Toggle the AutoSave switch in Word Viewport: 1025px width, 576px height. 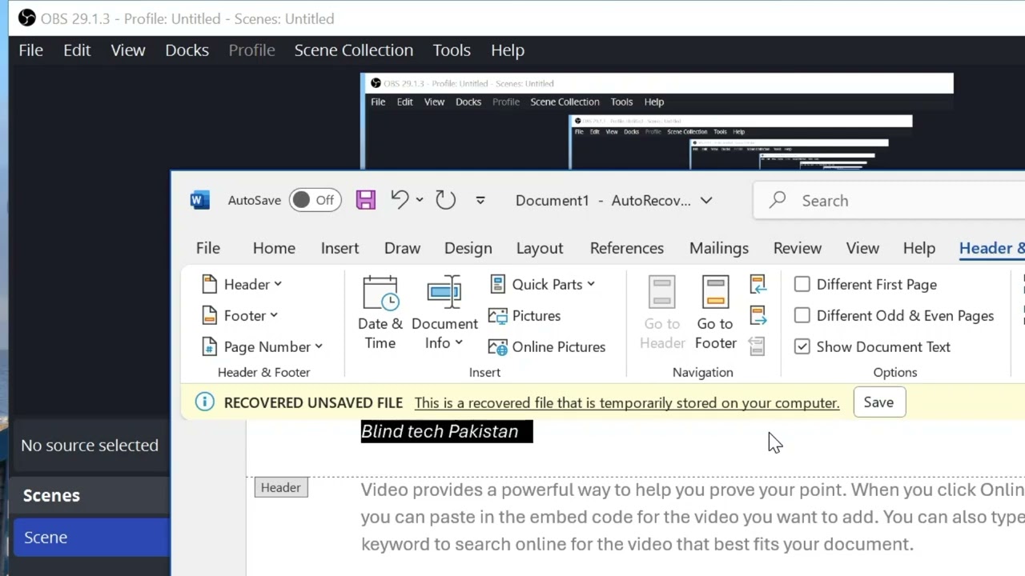[x=316, y=200]
